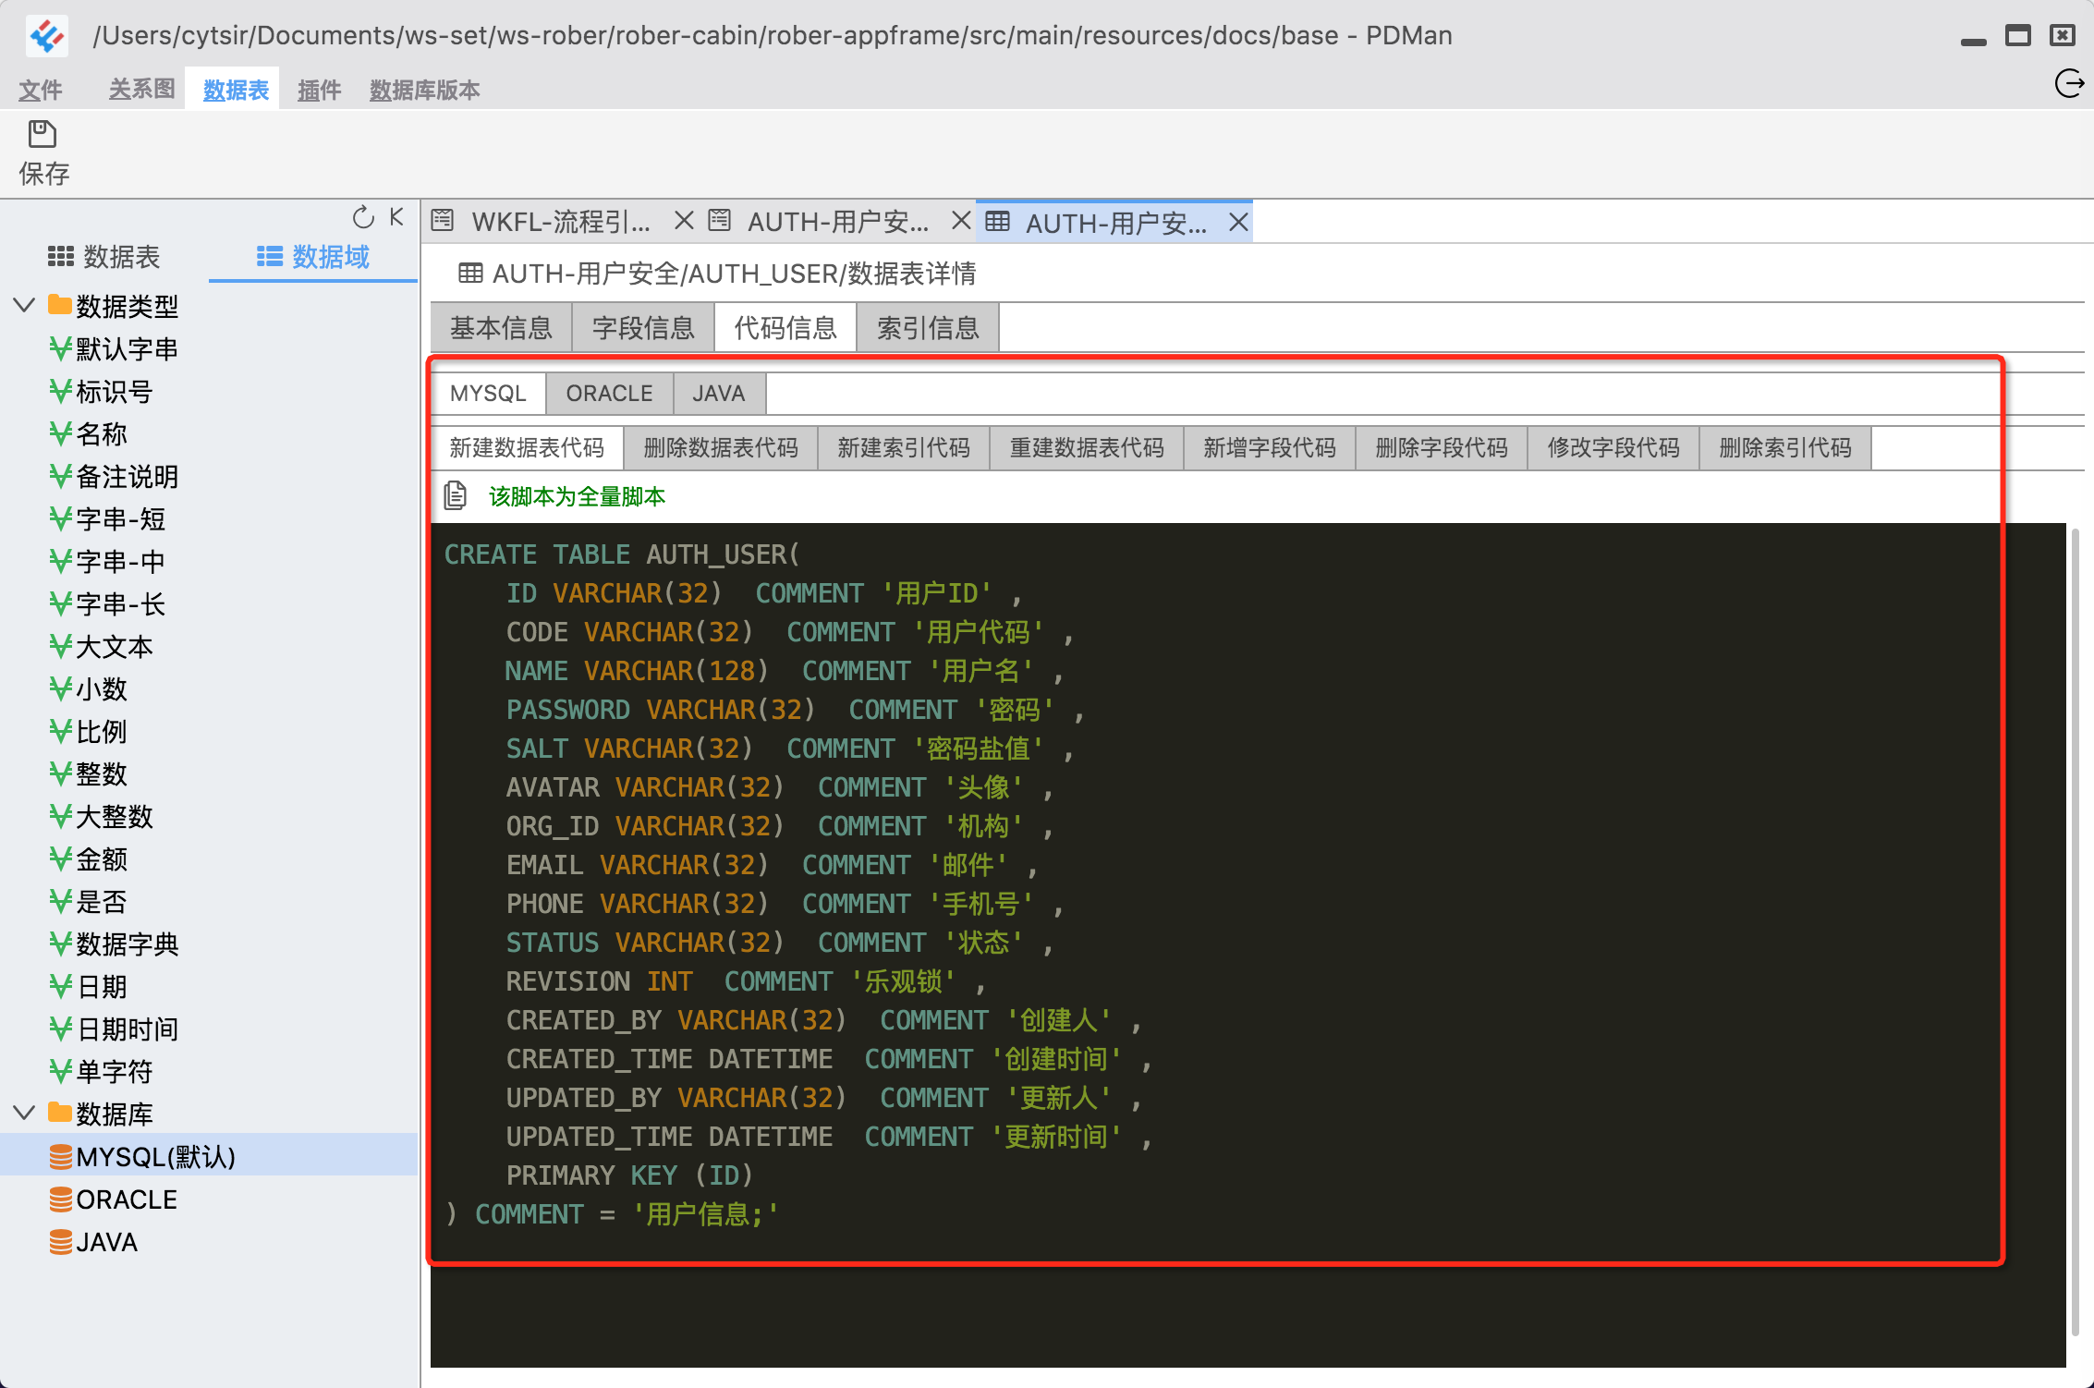Click copy script icon beside green text
This screenshot has width=2094, height=1388.
pyautogui.click(x=455, y=496)
